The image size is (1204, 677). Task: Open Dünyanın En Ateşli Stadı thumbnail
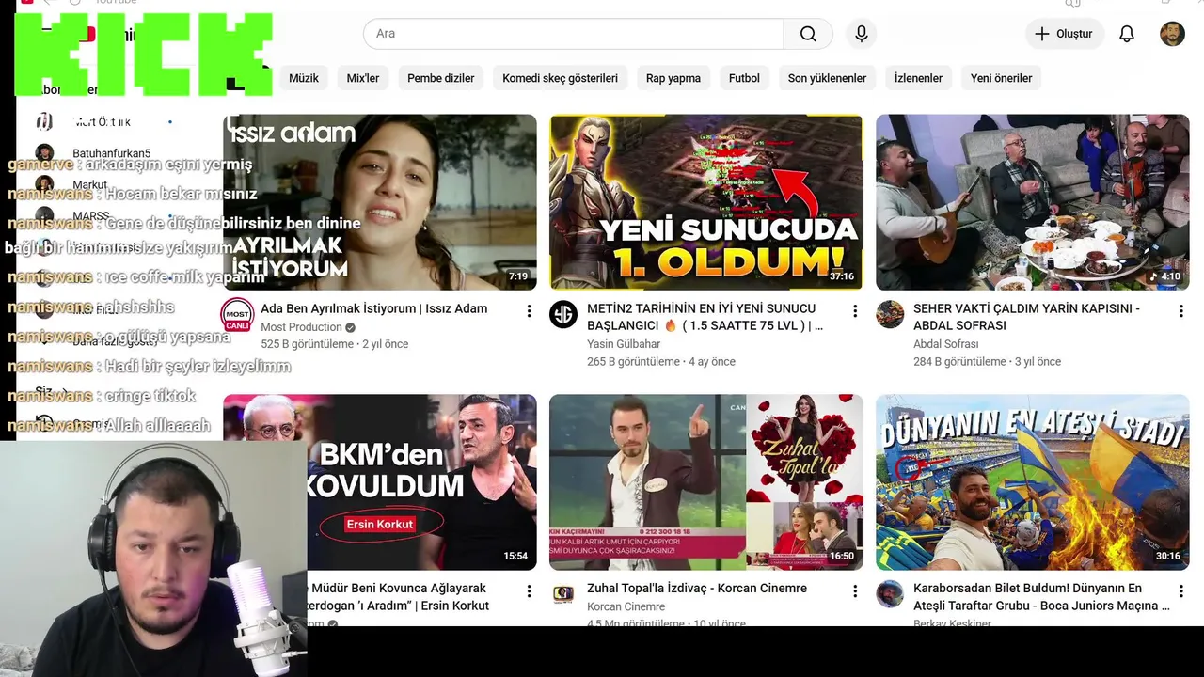click(x=1033, y=482)
